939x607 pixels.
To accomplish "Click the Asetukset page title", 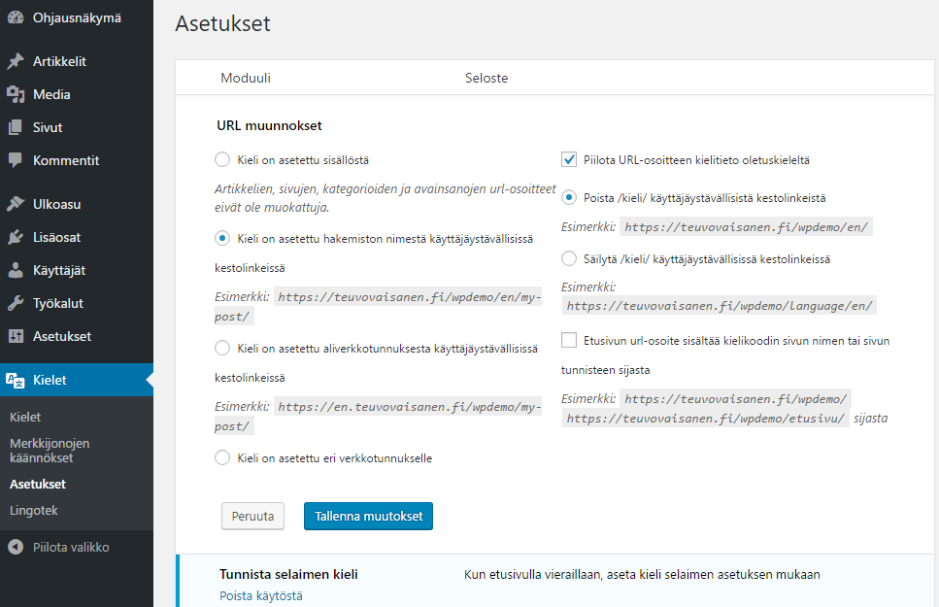I will point(222,23).
